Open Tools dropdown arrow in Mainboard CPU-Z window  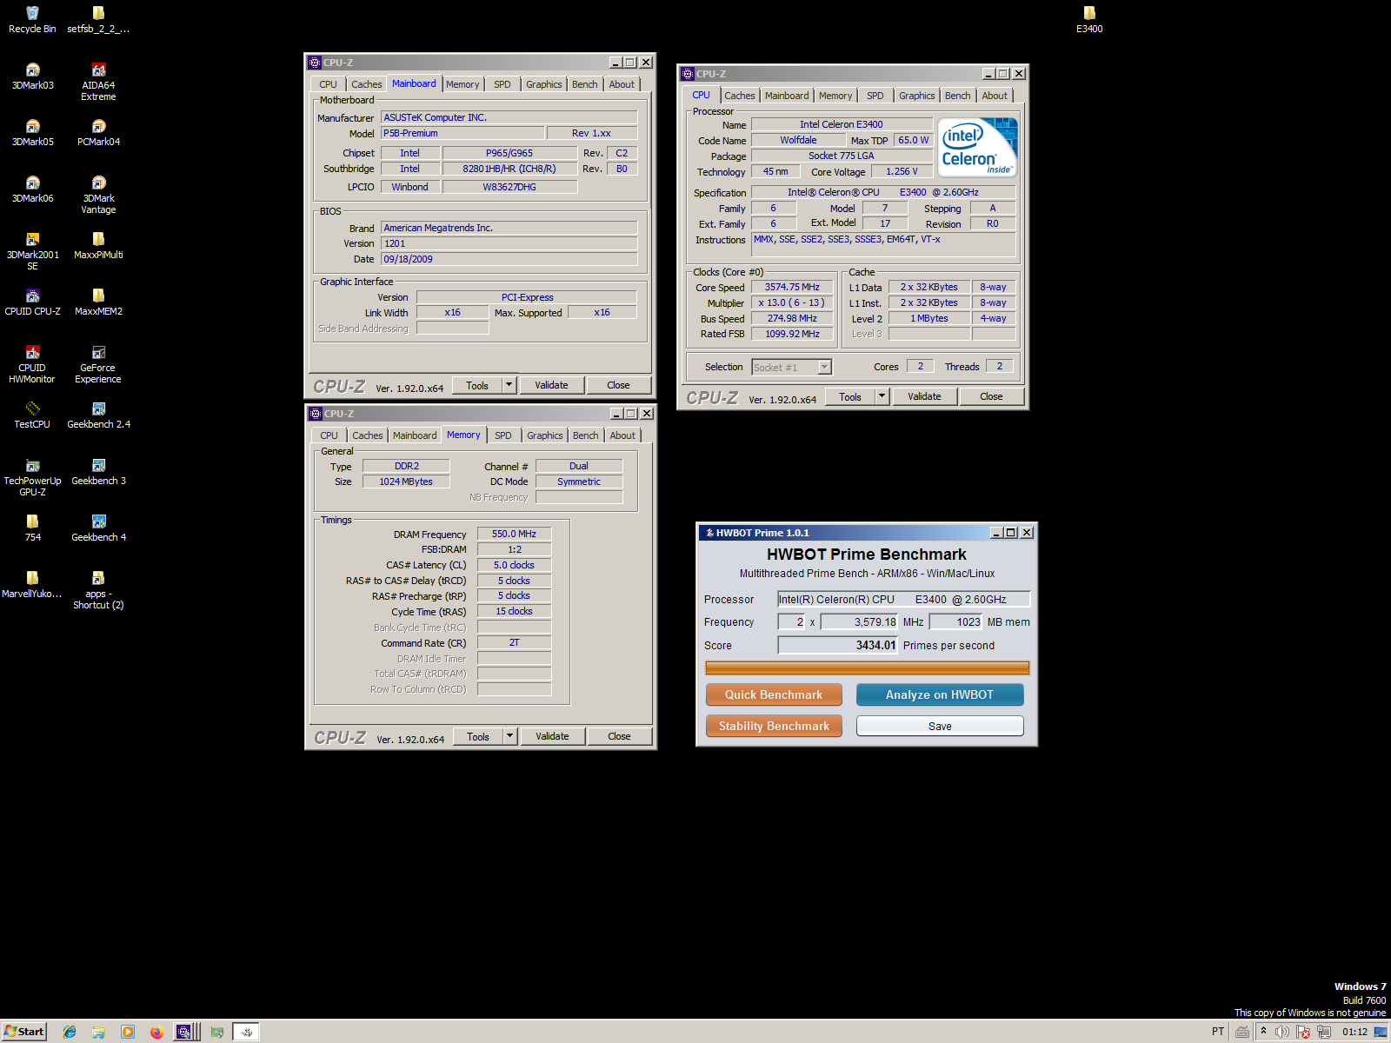pyautogui.click(x=509, y=385)
